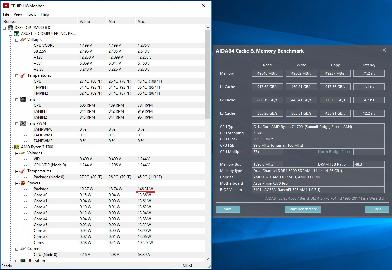Click the L1 Cache Write value 460.21 GB/s

(301, 87)
